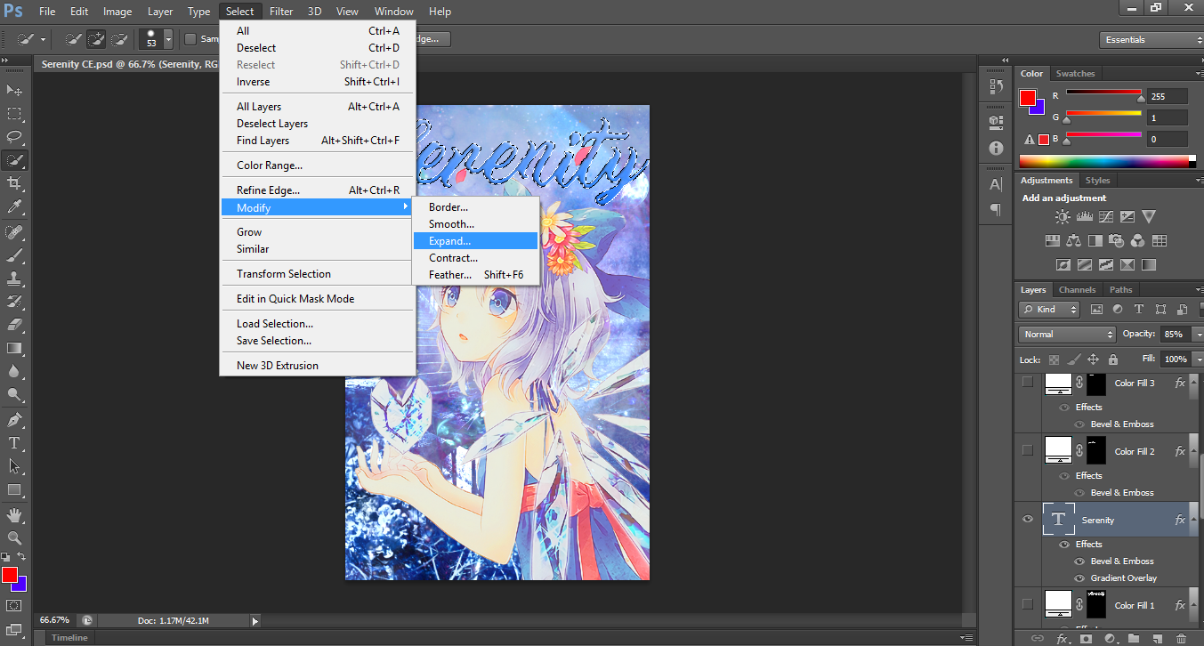
Task: Choose Expand... from Modify submenu
Action: [x=476, y=241]
